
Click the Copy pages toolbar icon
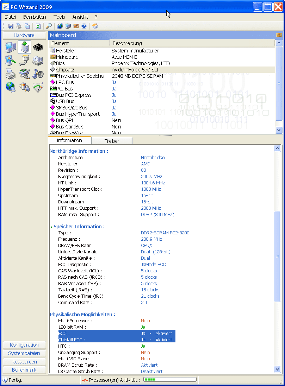(27, 26)
